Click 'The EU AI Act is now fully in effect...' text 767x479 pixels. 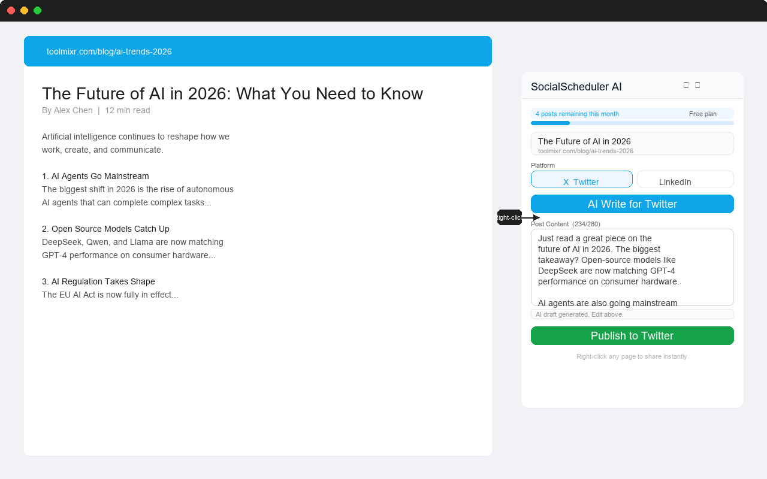[x=110, y=295]
